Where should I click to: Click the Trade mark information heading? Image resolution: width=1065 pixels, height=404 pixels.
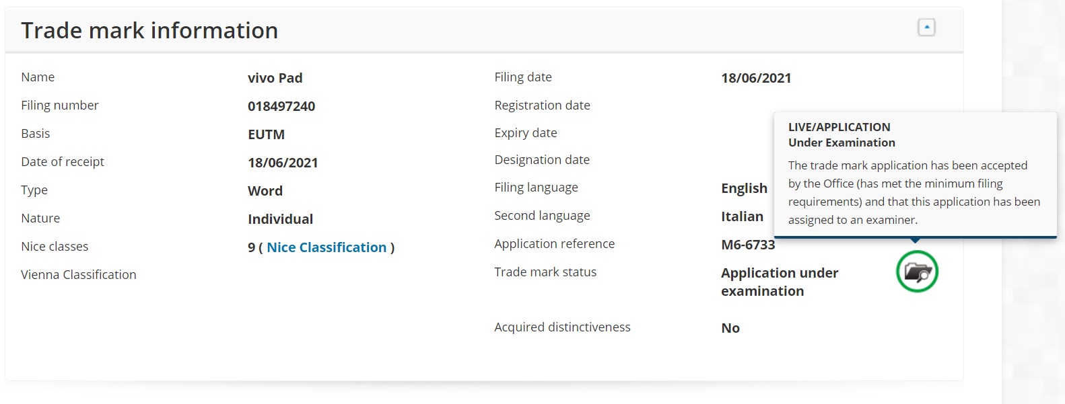[149, 30]
